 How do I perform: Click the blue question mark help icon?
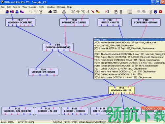[x=155, y=12]
